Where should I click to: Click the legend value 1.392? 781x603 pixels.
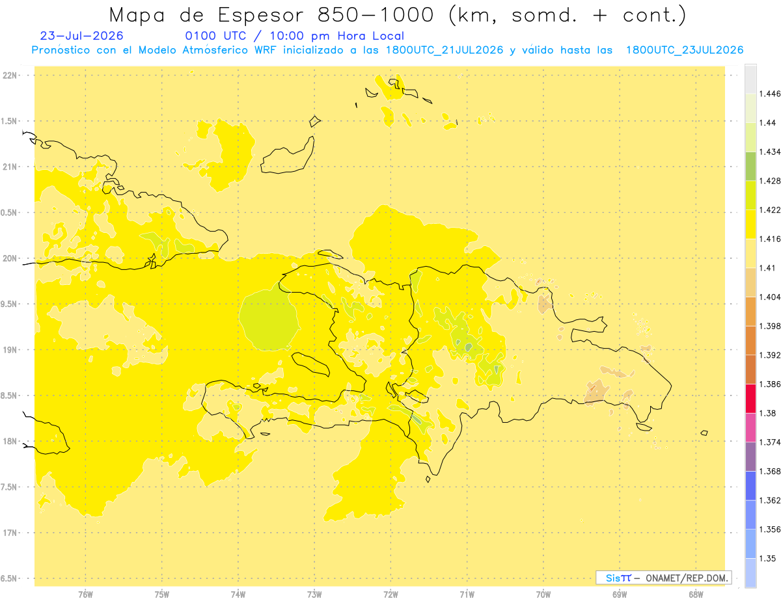(771, 355)
